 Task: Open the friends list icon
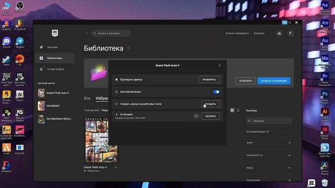(279, 33)
